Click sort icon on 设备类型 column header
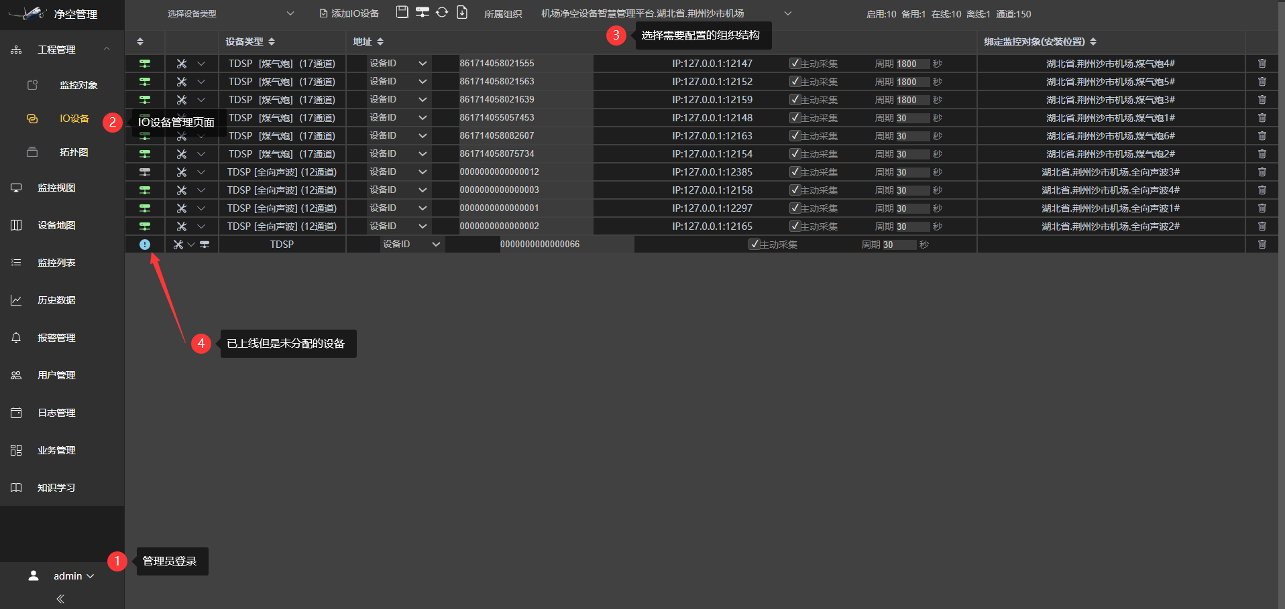The image size is (1285, 609). click(x=272, y=42)
